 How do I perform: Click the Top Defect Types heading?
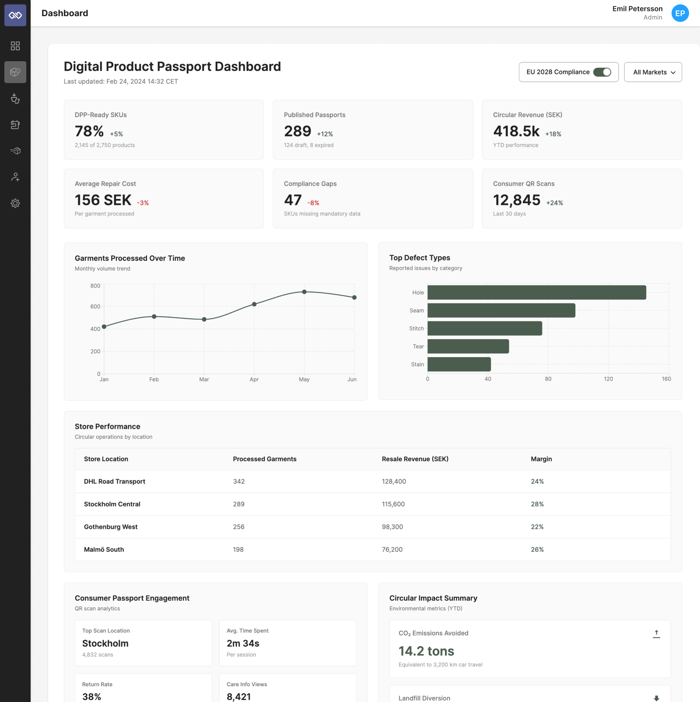pyautogui.click(x=420, y=258)
